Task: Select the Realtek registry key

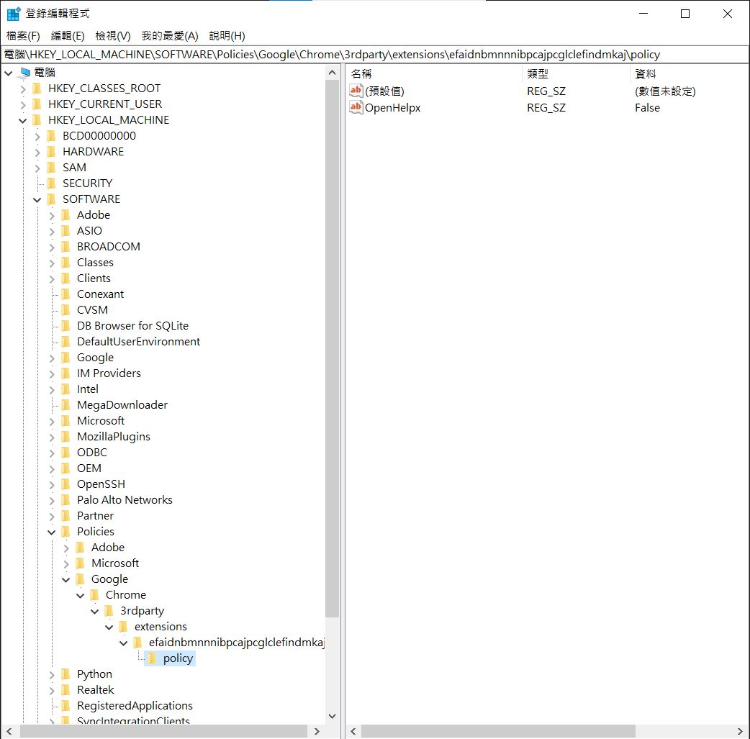Action: point(94,689)
